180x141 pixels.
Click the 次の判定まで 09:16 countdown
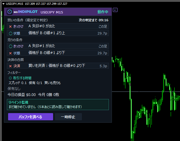[x=94, y=20]
